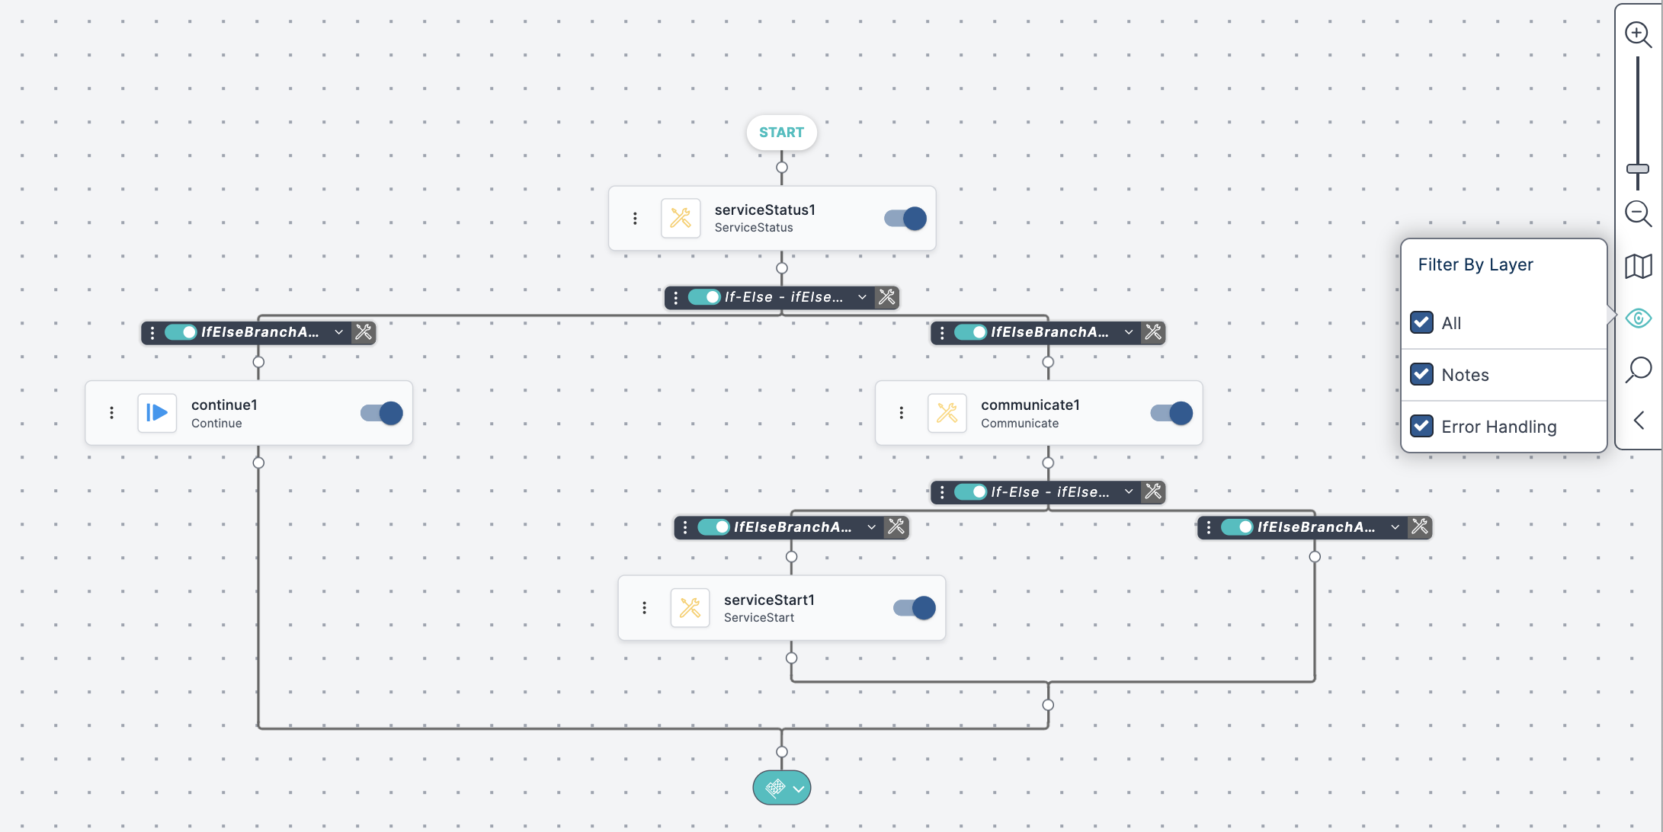Viewport: 1663px width, 832px height.
Task: Adjust the zoom level slider
Action: tap(1636, 169)
